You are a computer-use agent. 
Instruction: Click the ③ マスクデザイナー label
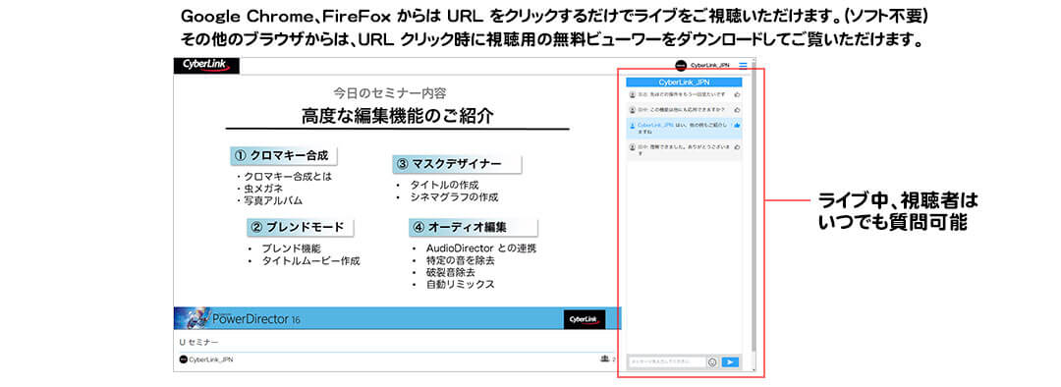tap(457, 164)
